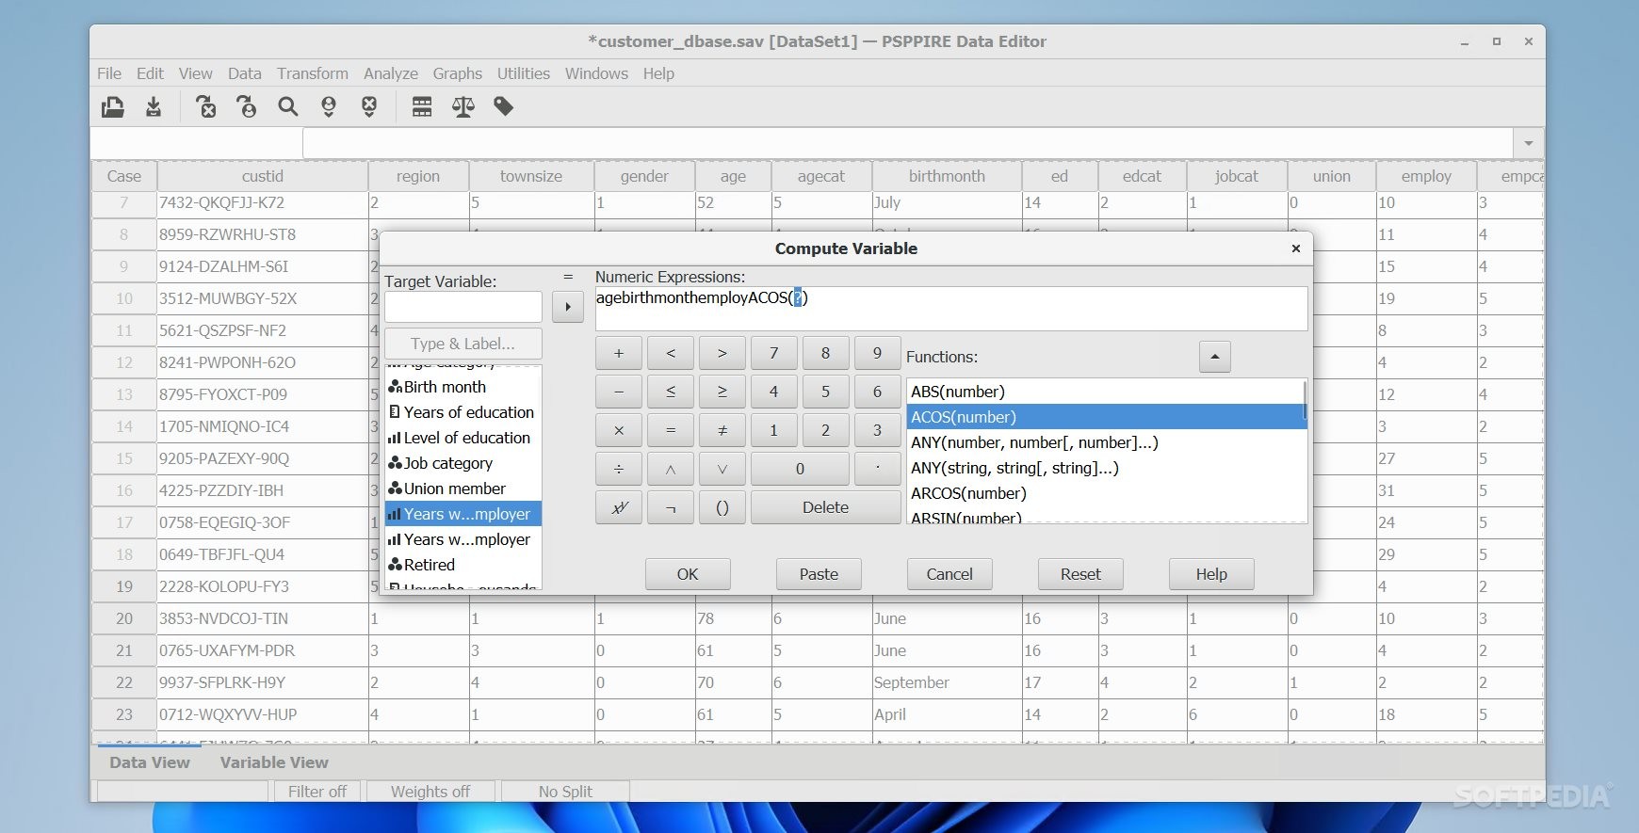This screenshot has height=833, width=1639.
Task: Select the Union member variable
Action: [462, 489]
